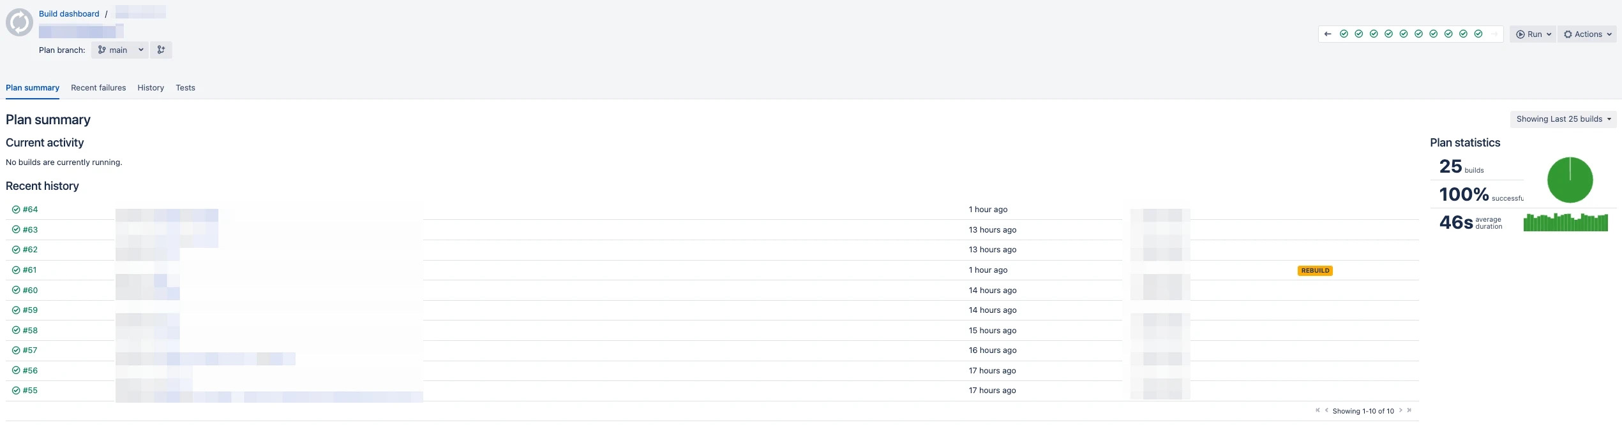Open the Actions dropdown menu
The height and width of the screenshot is (425, 1622).
tap(1588, 34)
